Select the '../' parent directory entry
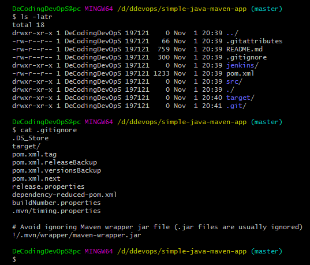The image size is (310, 265). [x=232, y=33]
